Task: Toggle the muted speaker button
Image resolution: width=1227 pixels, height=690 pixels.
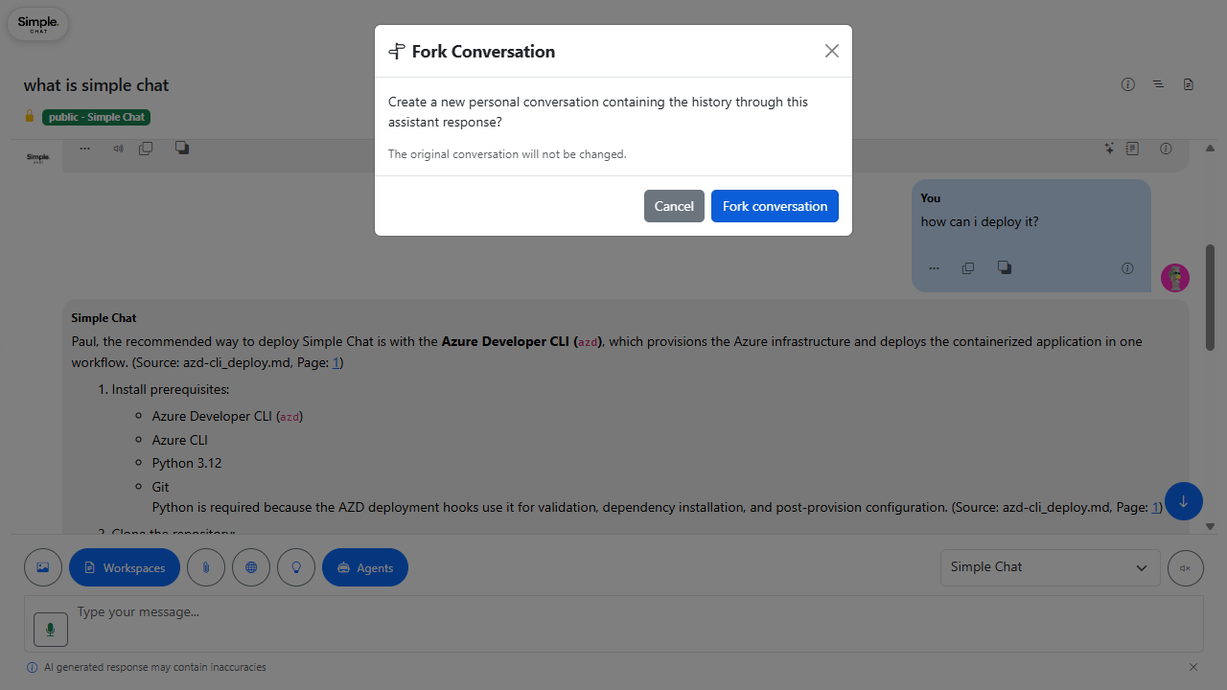Action: 1185,567
